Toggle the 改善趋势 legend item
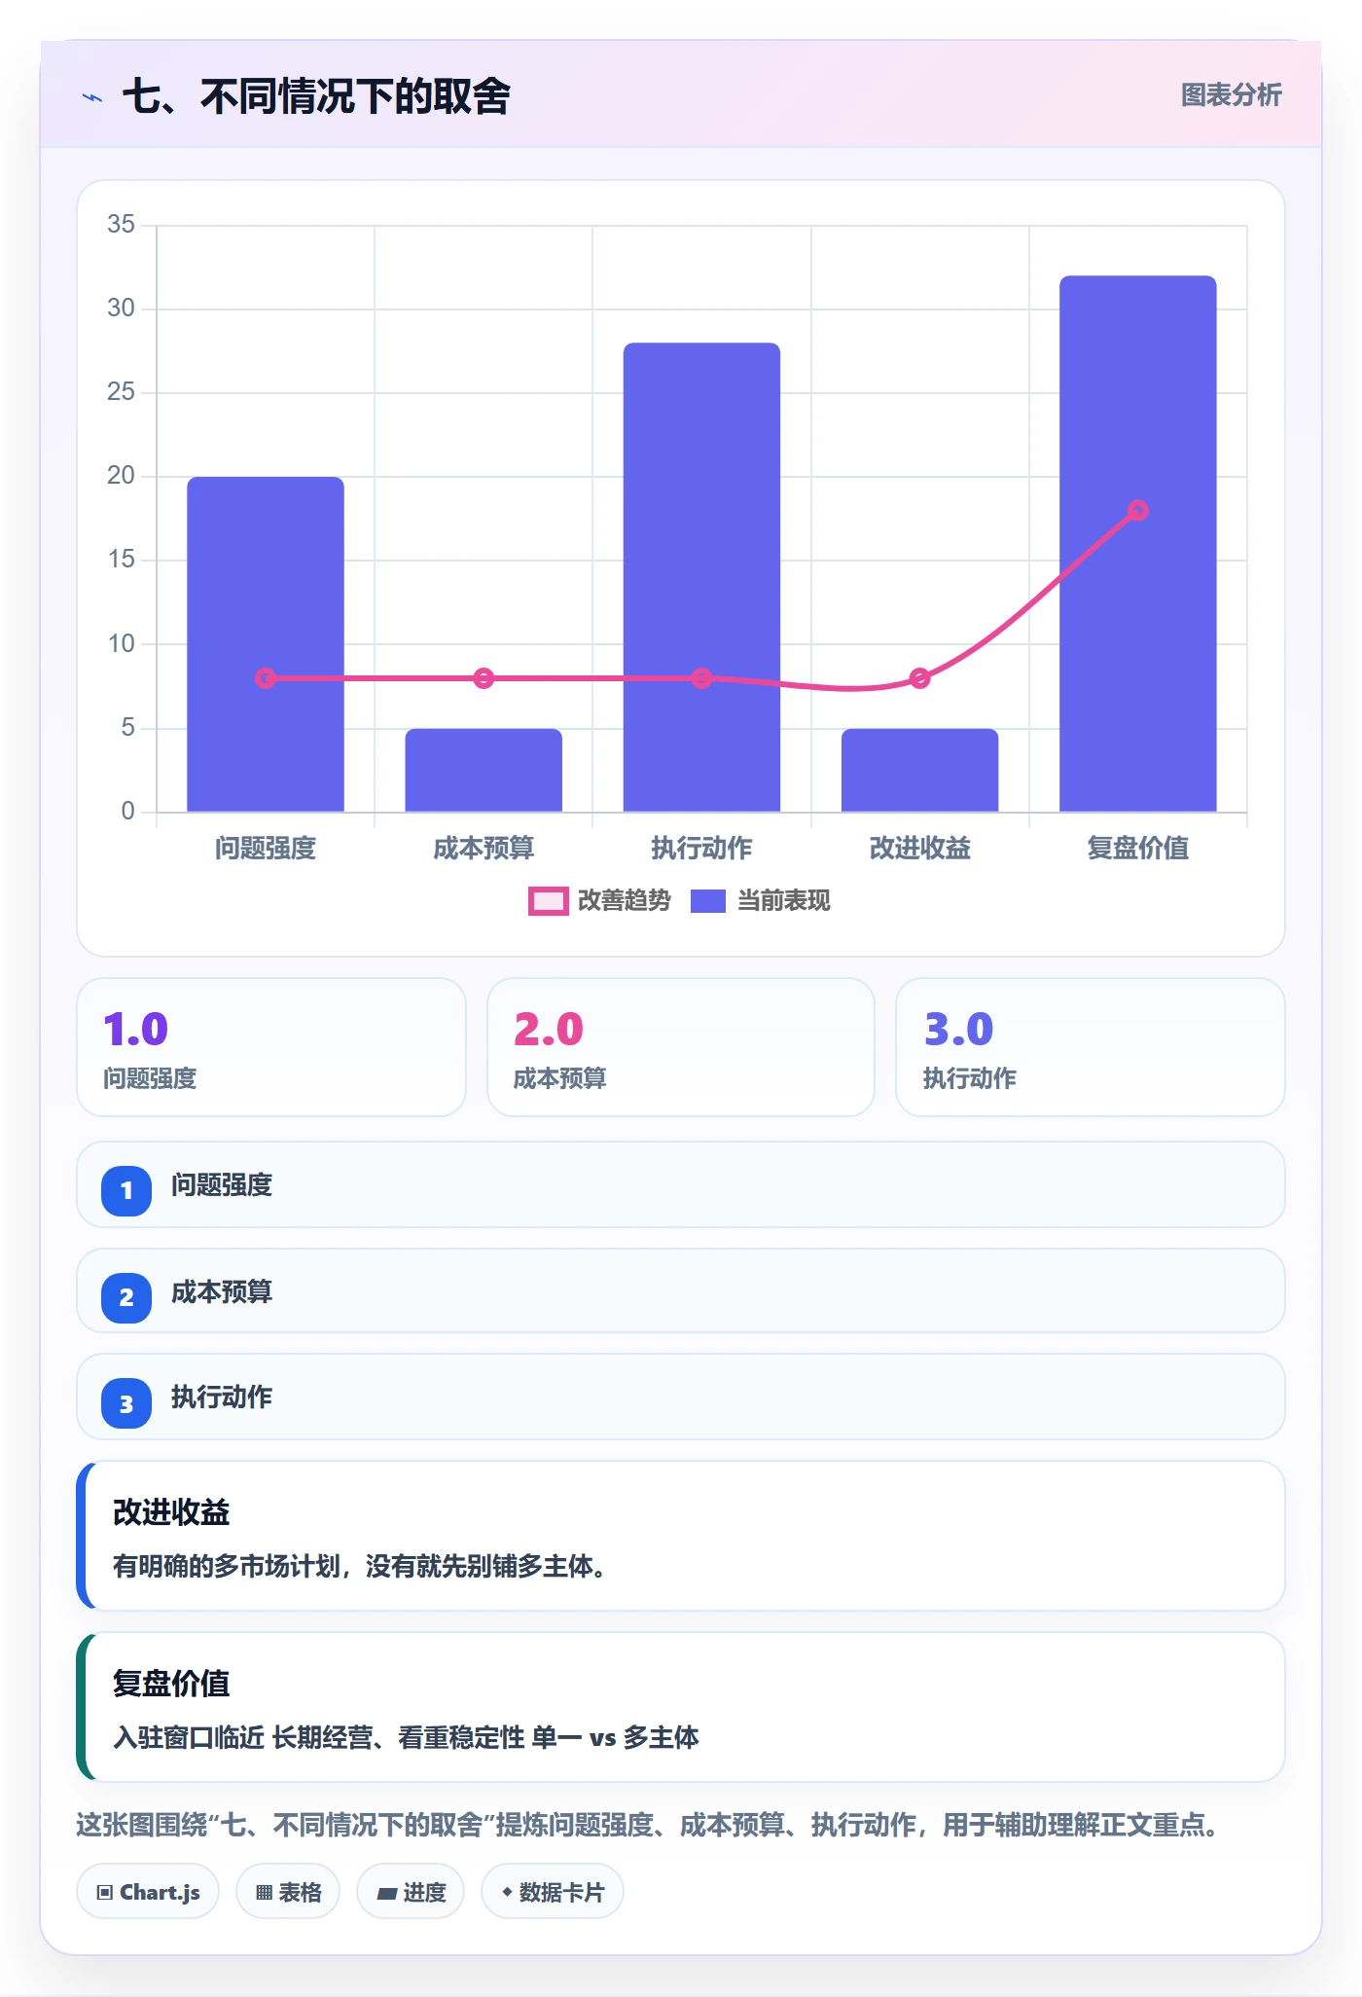 click(x=599, y=900)
